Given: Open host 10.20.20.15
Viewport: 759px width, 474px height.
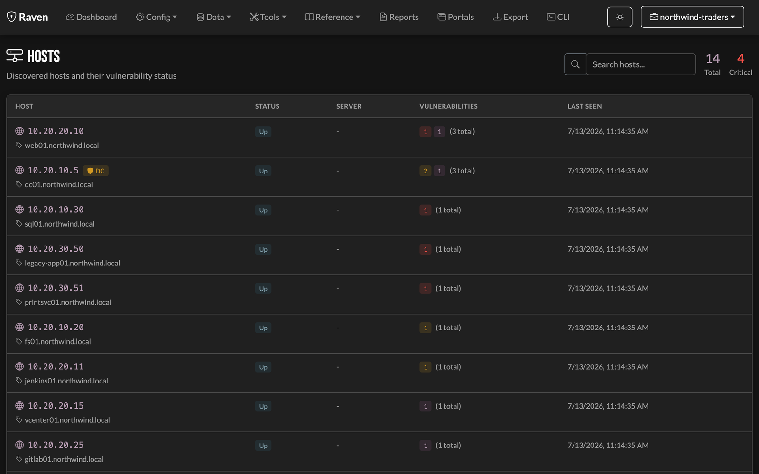Looking at the screenshot, I should pyautogui.click(x=56, y=406).
